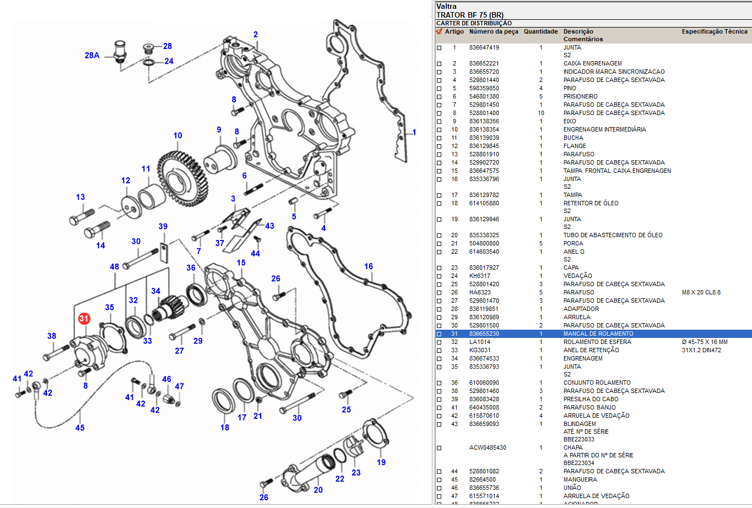Viewport: 752px width, 508px height.
Task: Select the TUBO DE ABASTECIMENTO DE ÓLEO row
Action: (613, 236)
